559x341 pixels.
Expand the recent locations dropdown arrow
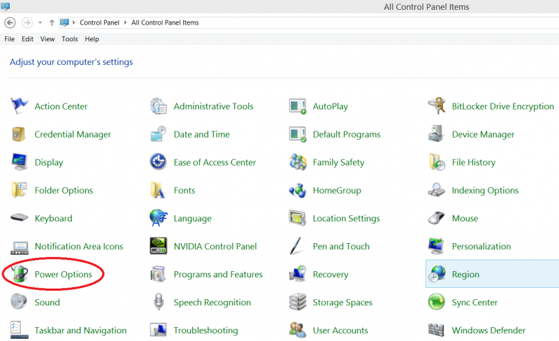point(41,22)
